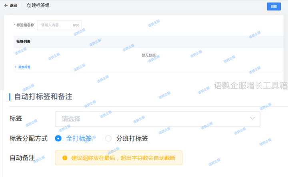Click the 标签列表 table header
Image resolution: width=288 pixels, height=177 pixels.
[x=24, y=42]
